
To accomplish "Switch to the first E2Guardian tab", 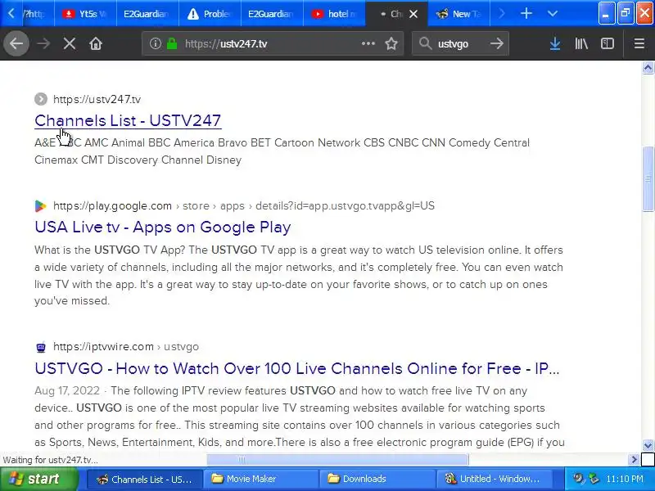I will [147, 14].
